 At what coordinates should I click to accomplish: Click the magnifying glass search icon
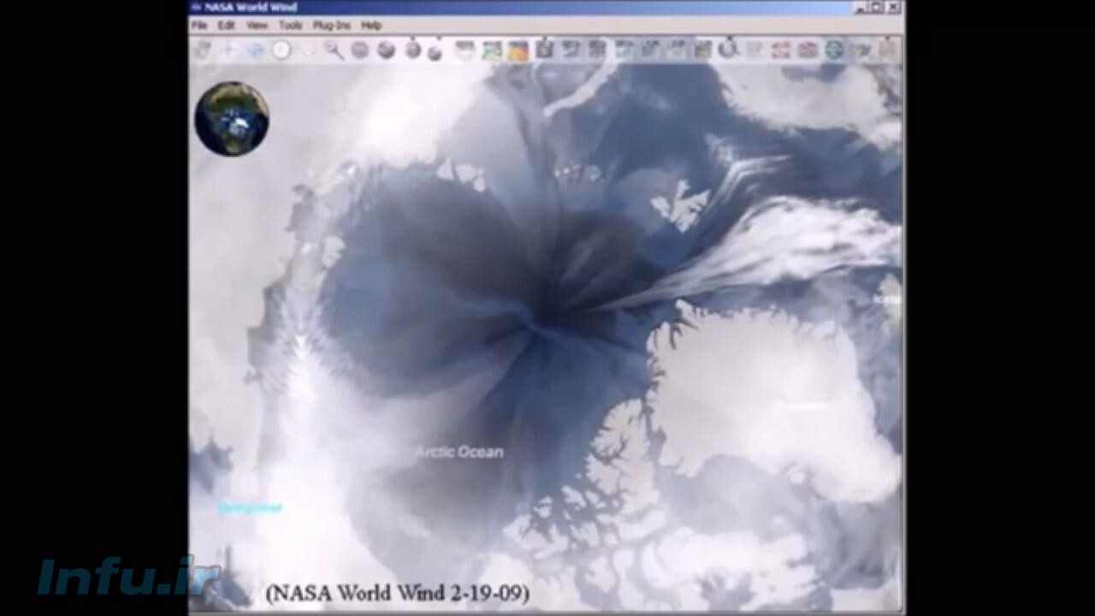pyautogui.click(x=334, y=50)
